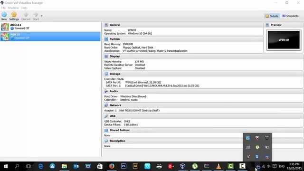Launch Microsoft Edge from the taskbar
Viewport: 304px width, 171px height.
(40, 166)
